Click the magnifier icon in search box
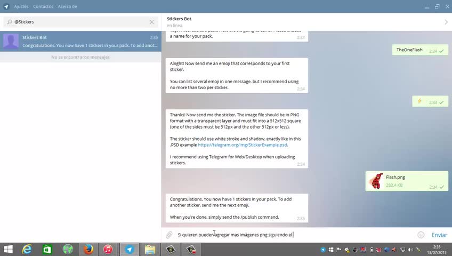The height and width of the screenshot is (256, 452). (10, 22)
